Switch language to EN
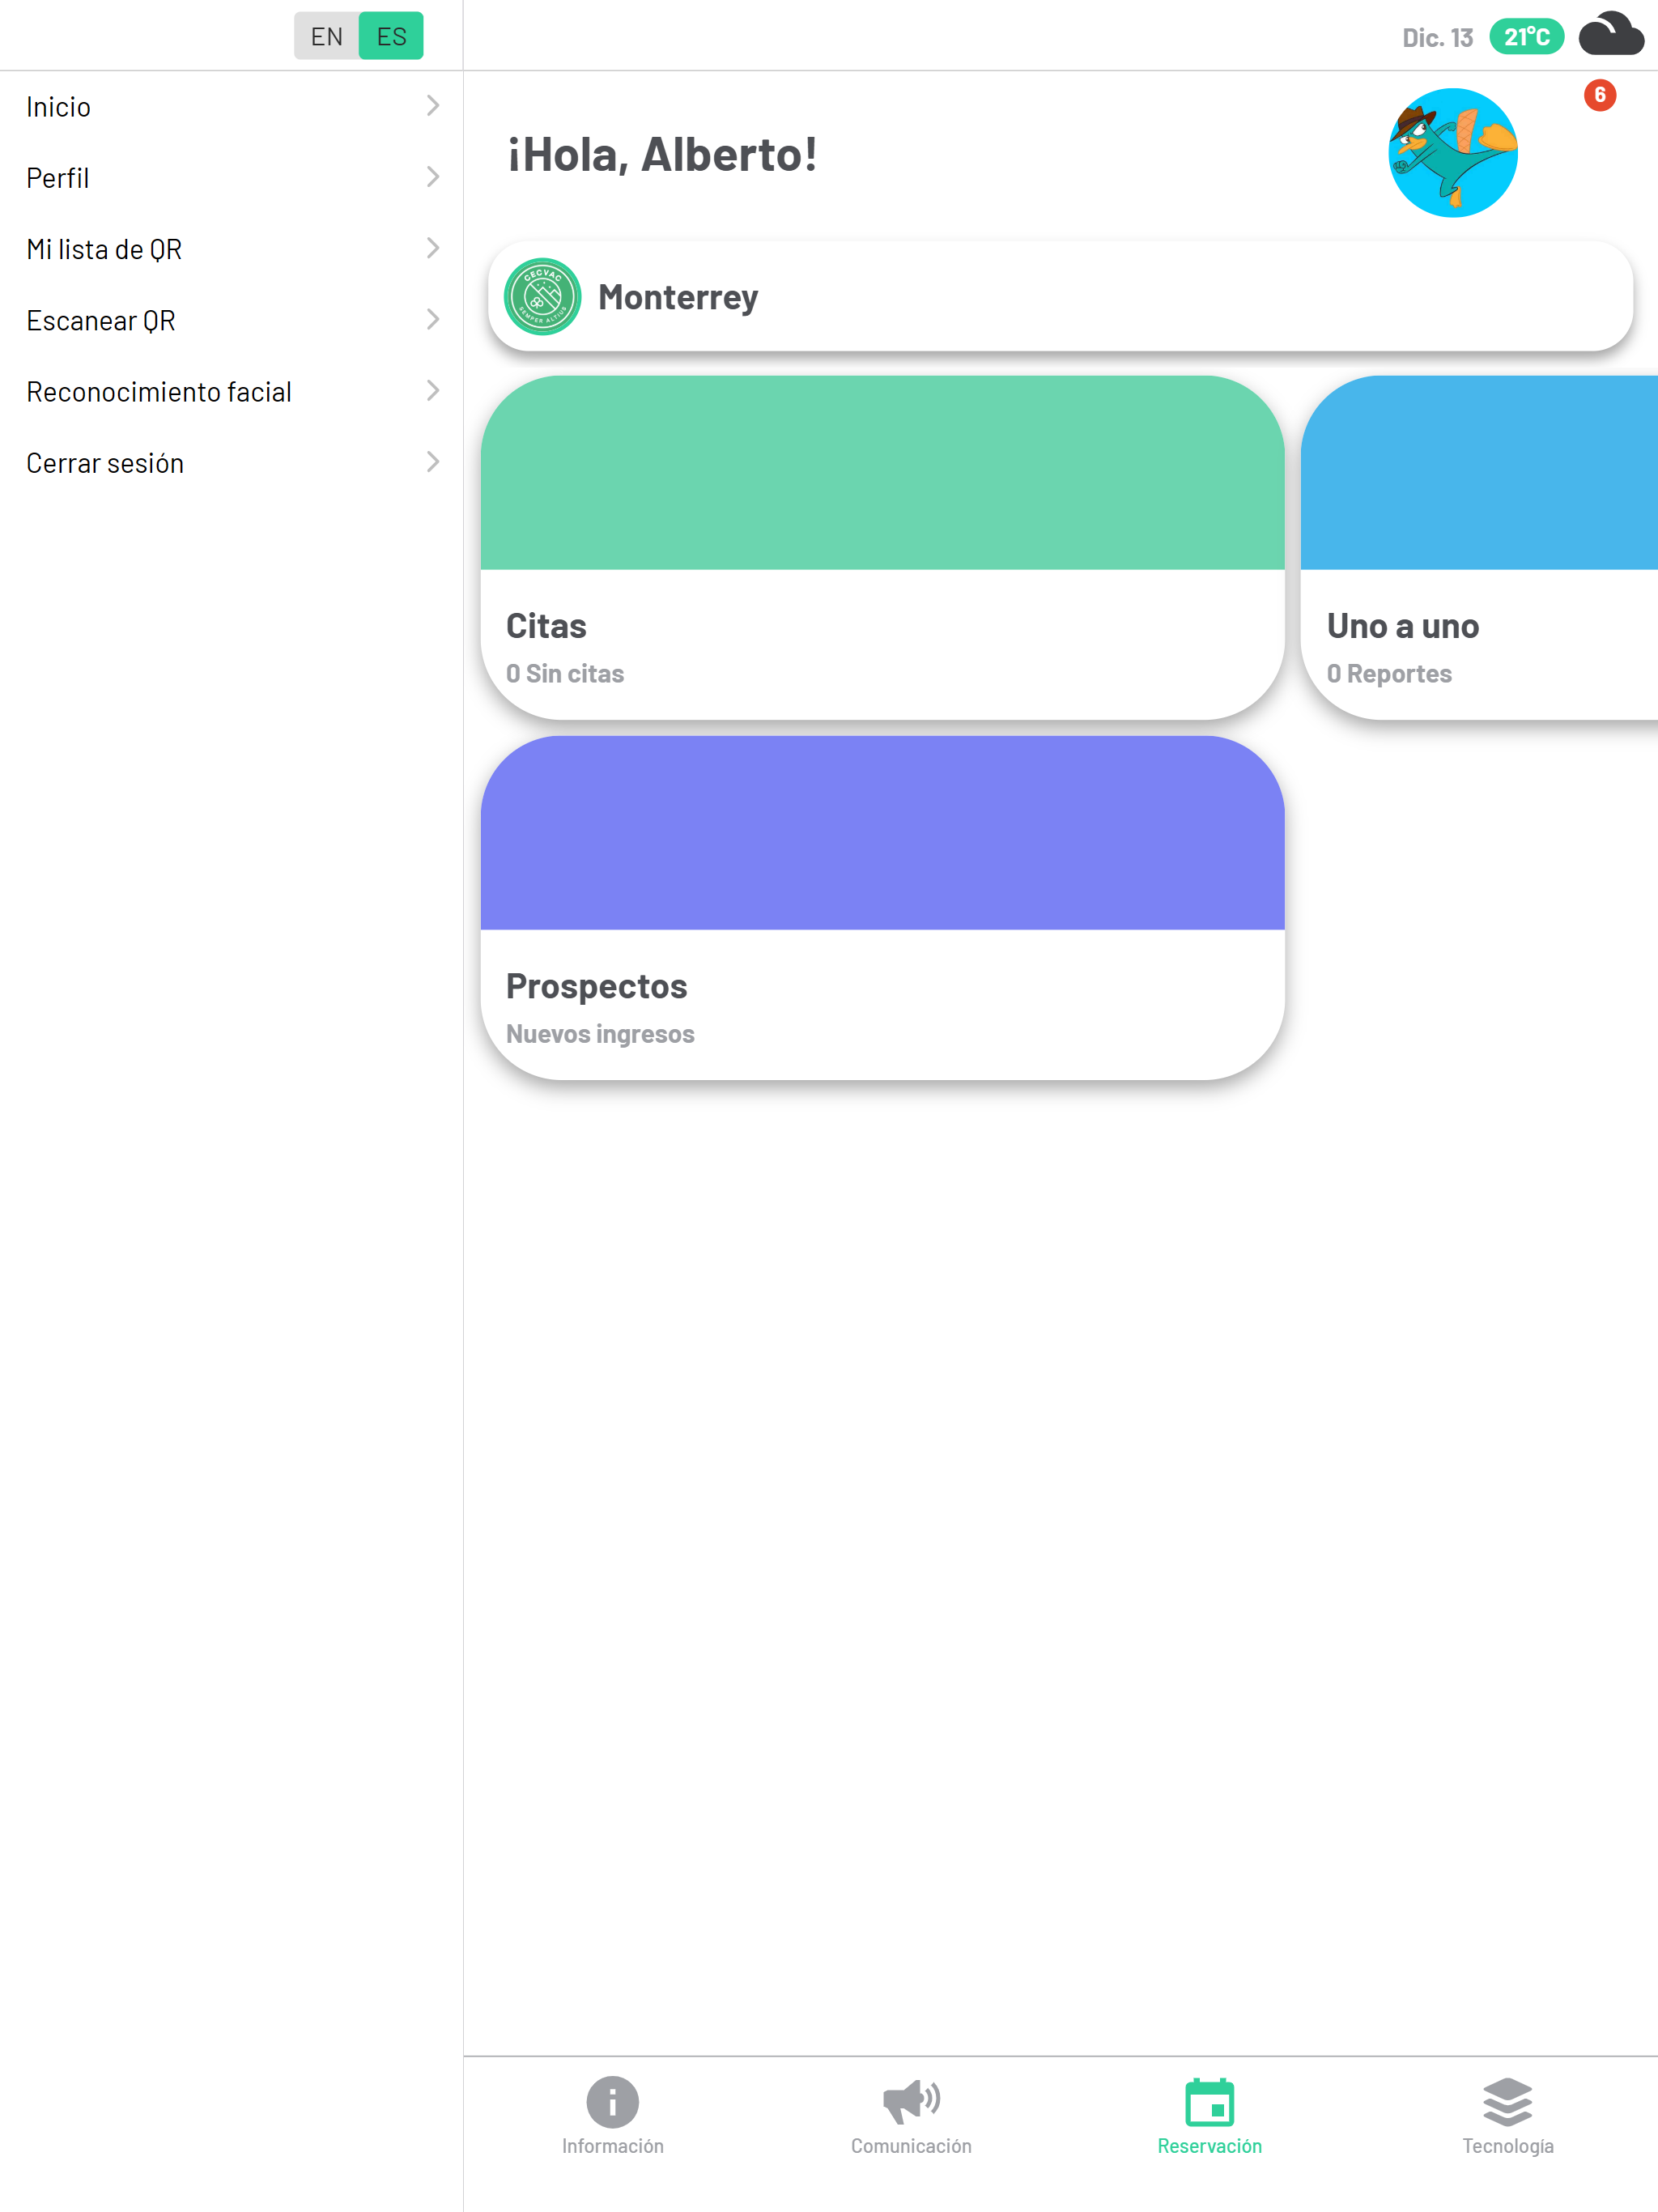 pos(326,36)
